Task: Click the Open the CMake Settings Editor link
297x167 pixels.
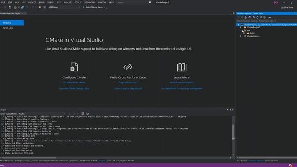Action: point(74,89)
